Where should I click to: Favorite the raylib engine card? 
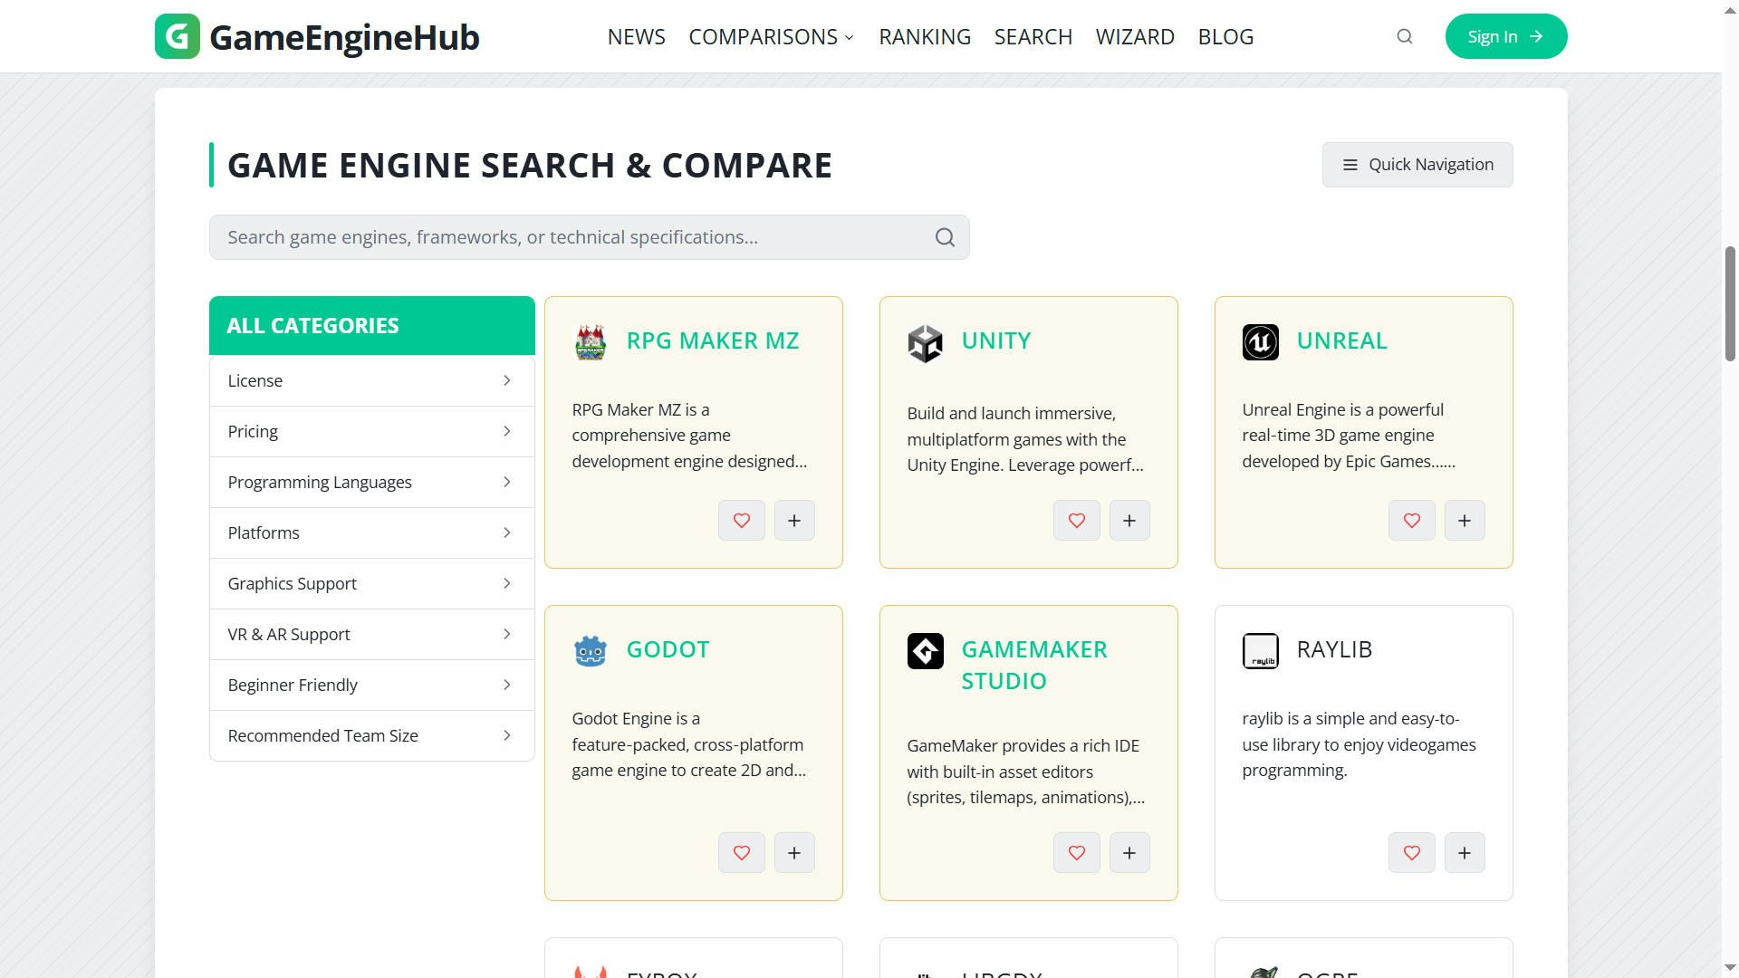click(1411, 852)
